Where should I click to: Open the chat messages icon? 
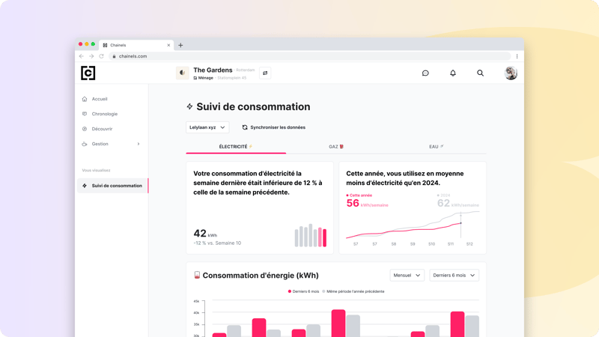pyautogui.click(x=425, y=73)
